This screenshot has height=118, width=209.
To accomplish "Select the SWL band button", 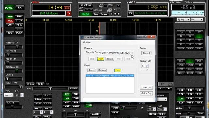I will pyautogui.click(x=199, y=49).
